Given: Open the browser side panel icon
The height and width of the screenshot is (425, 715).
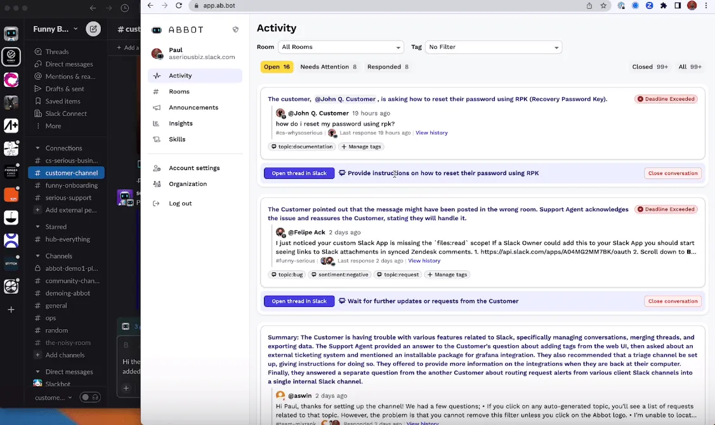Looking at the screenshot, I should pos(678,6).
